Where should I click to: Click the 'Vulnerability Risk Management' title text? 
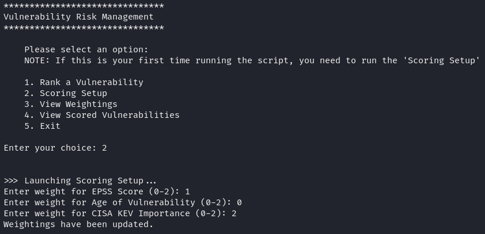tap(78, 17)
